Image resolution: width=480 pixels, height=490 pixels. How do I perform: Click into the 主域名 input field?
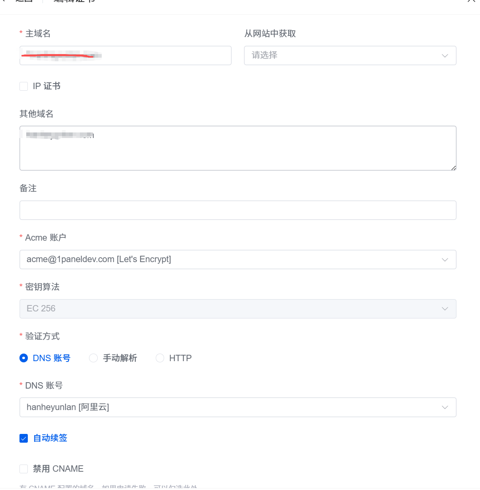coord(126,56)
